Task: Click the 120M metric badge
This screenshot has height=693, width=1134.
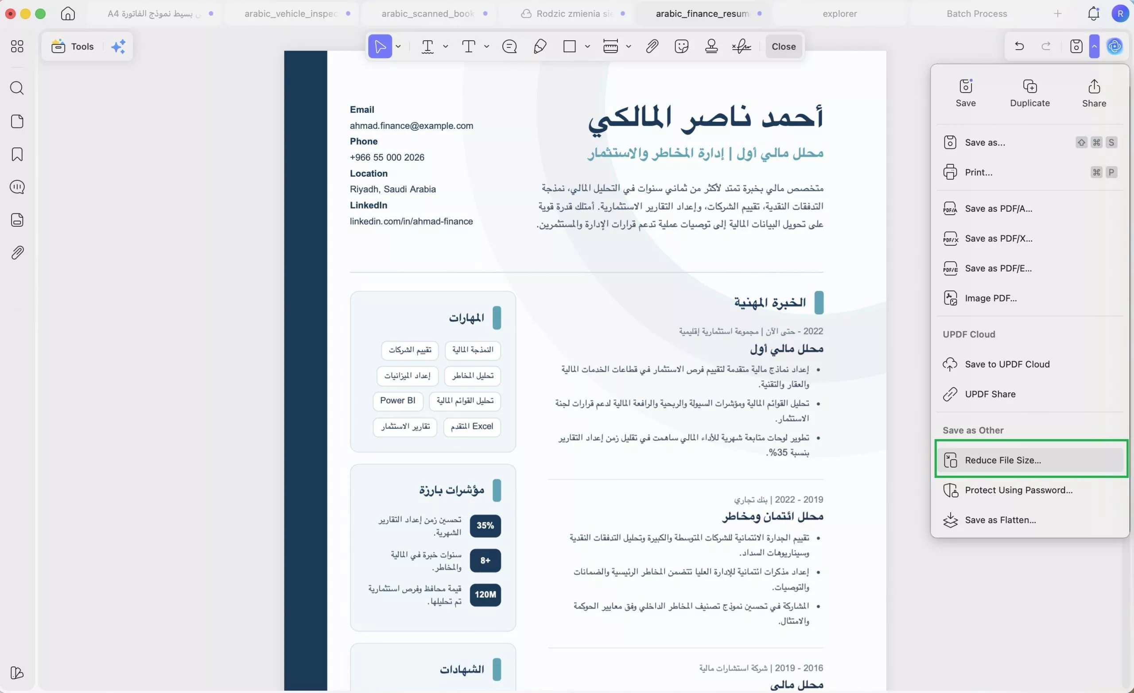Action: click(x=485, y=595)
